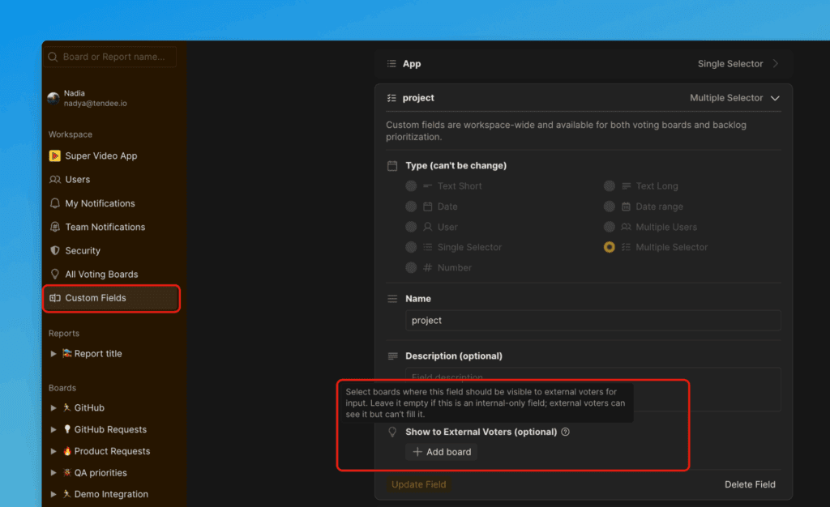Click Nadia's profile avatar
830x507 pixels.
53,98
